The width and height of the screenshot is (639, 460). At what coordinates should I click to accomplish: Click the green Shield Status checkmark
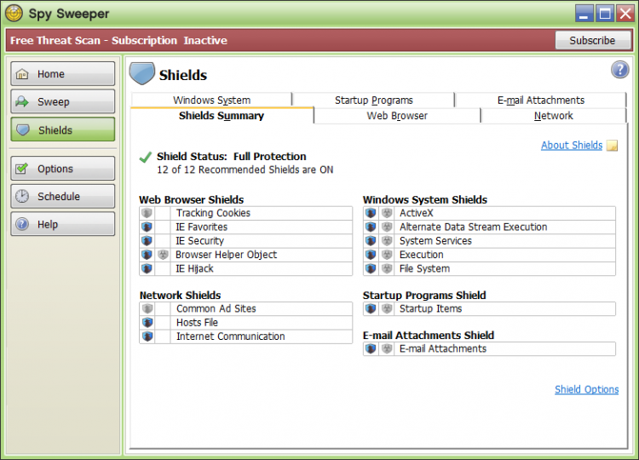pos(145,157)
